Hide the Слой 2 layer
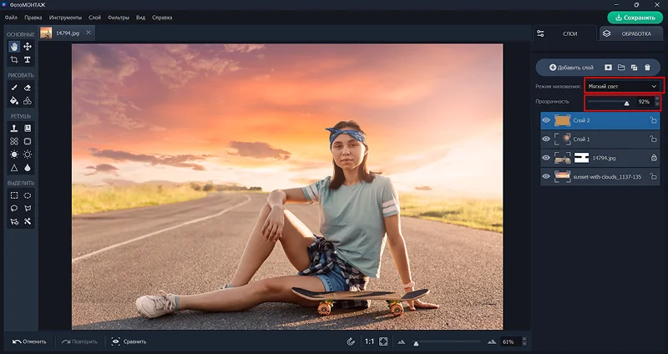The width and height of the screenshot is (668, 354). (x=546, y=120)
